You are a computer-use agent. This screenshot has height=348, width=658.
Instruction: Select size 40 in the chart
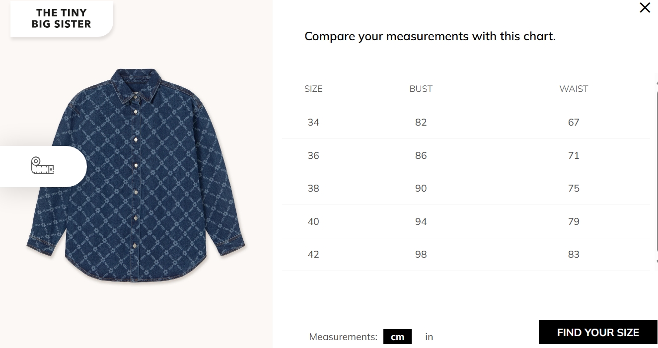[313, 221]
